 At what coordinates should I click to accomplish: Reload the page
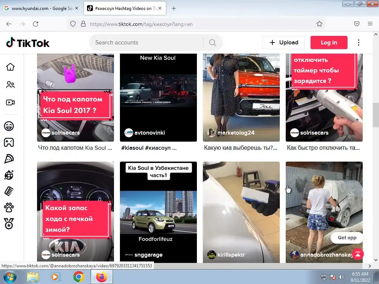(x=36, y=24)
